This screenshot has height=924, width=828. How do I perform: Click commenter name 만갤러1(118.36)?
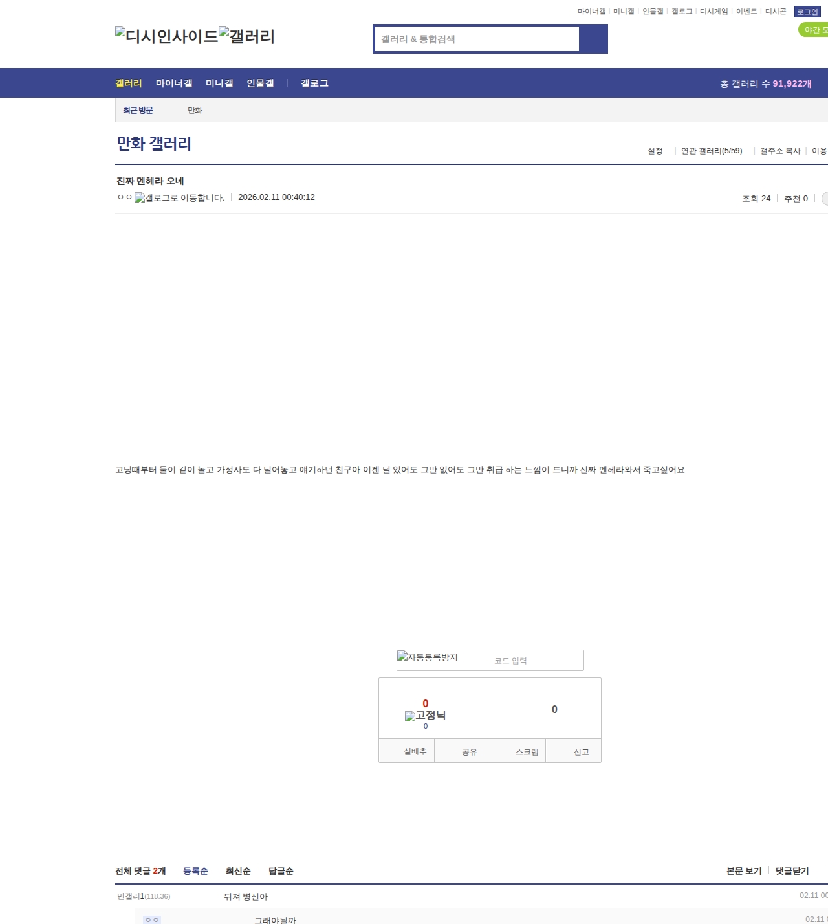144,896
